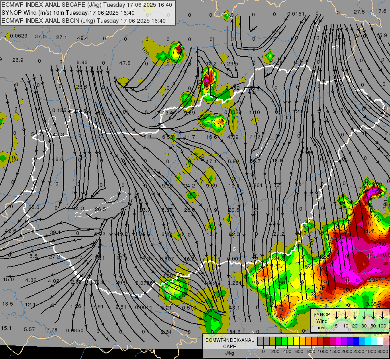This screenshot has width=390, height=359.
Task: Click the 65.0 value on the map
Action: click(34, 207)
